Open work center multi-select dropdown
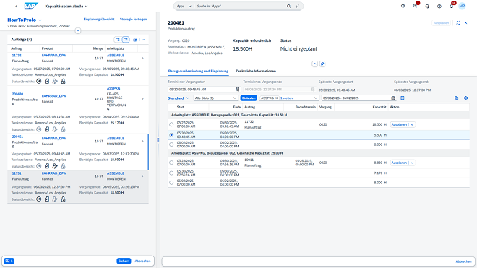Screen dimensions: 477x268 click(x=315, y=98)
